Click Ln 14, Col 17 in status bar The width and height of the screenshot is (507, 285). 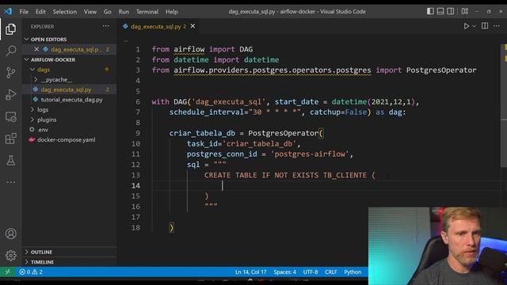click(x=250, y=272)
